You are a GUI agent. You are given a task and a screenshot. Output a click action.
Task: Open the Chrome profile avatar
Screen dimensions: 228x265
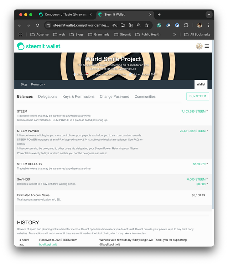(199, 25)
